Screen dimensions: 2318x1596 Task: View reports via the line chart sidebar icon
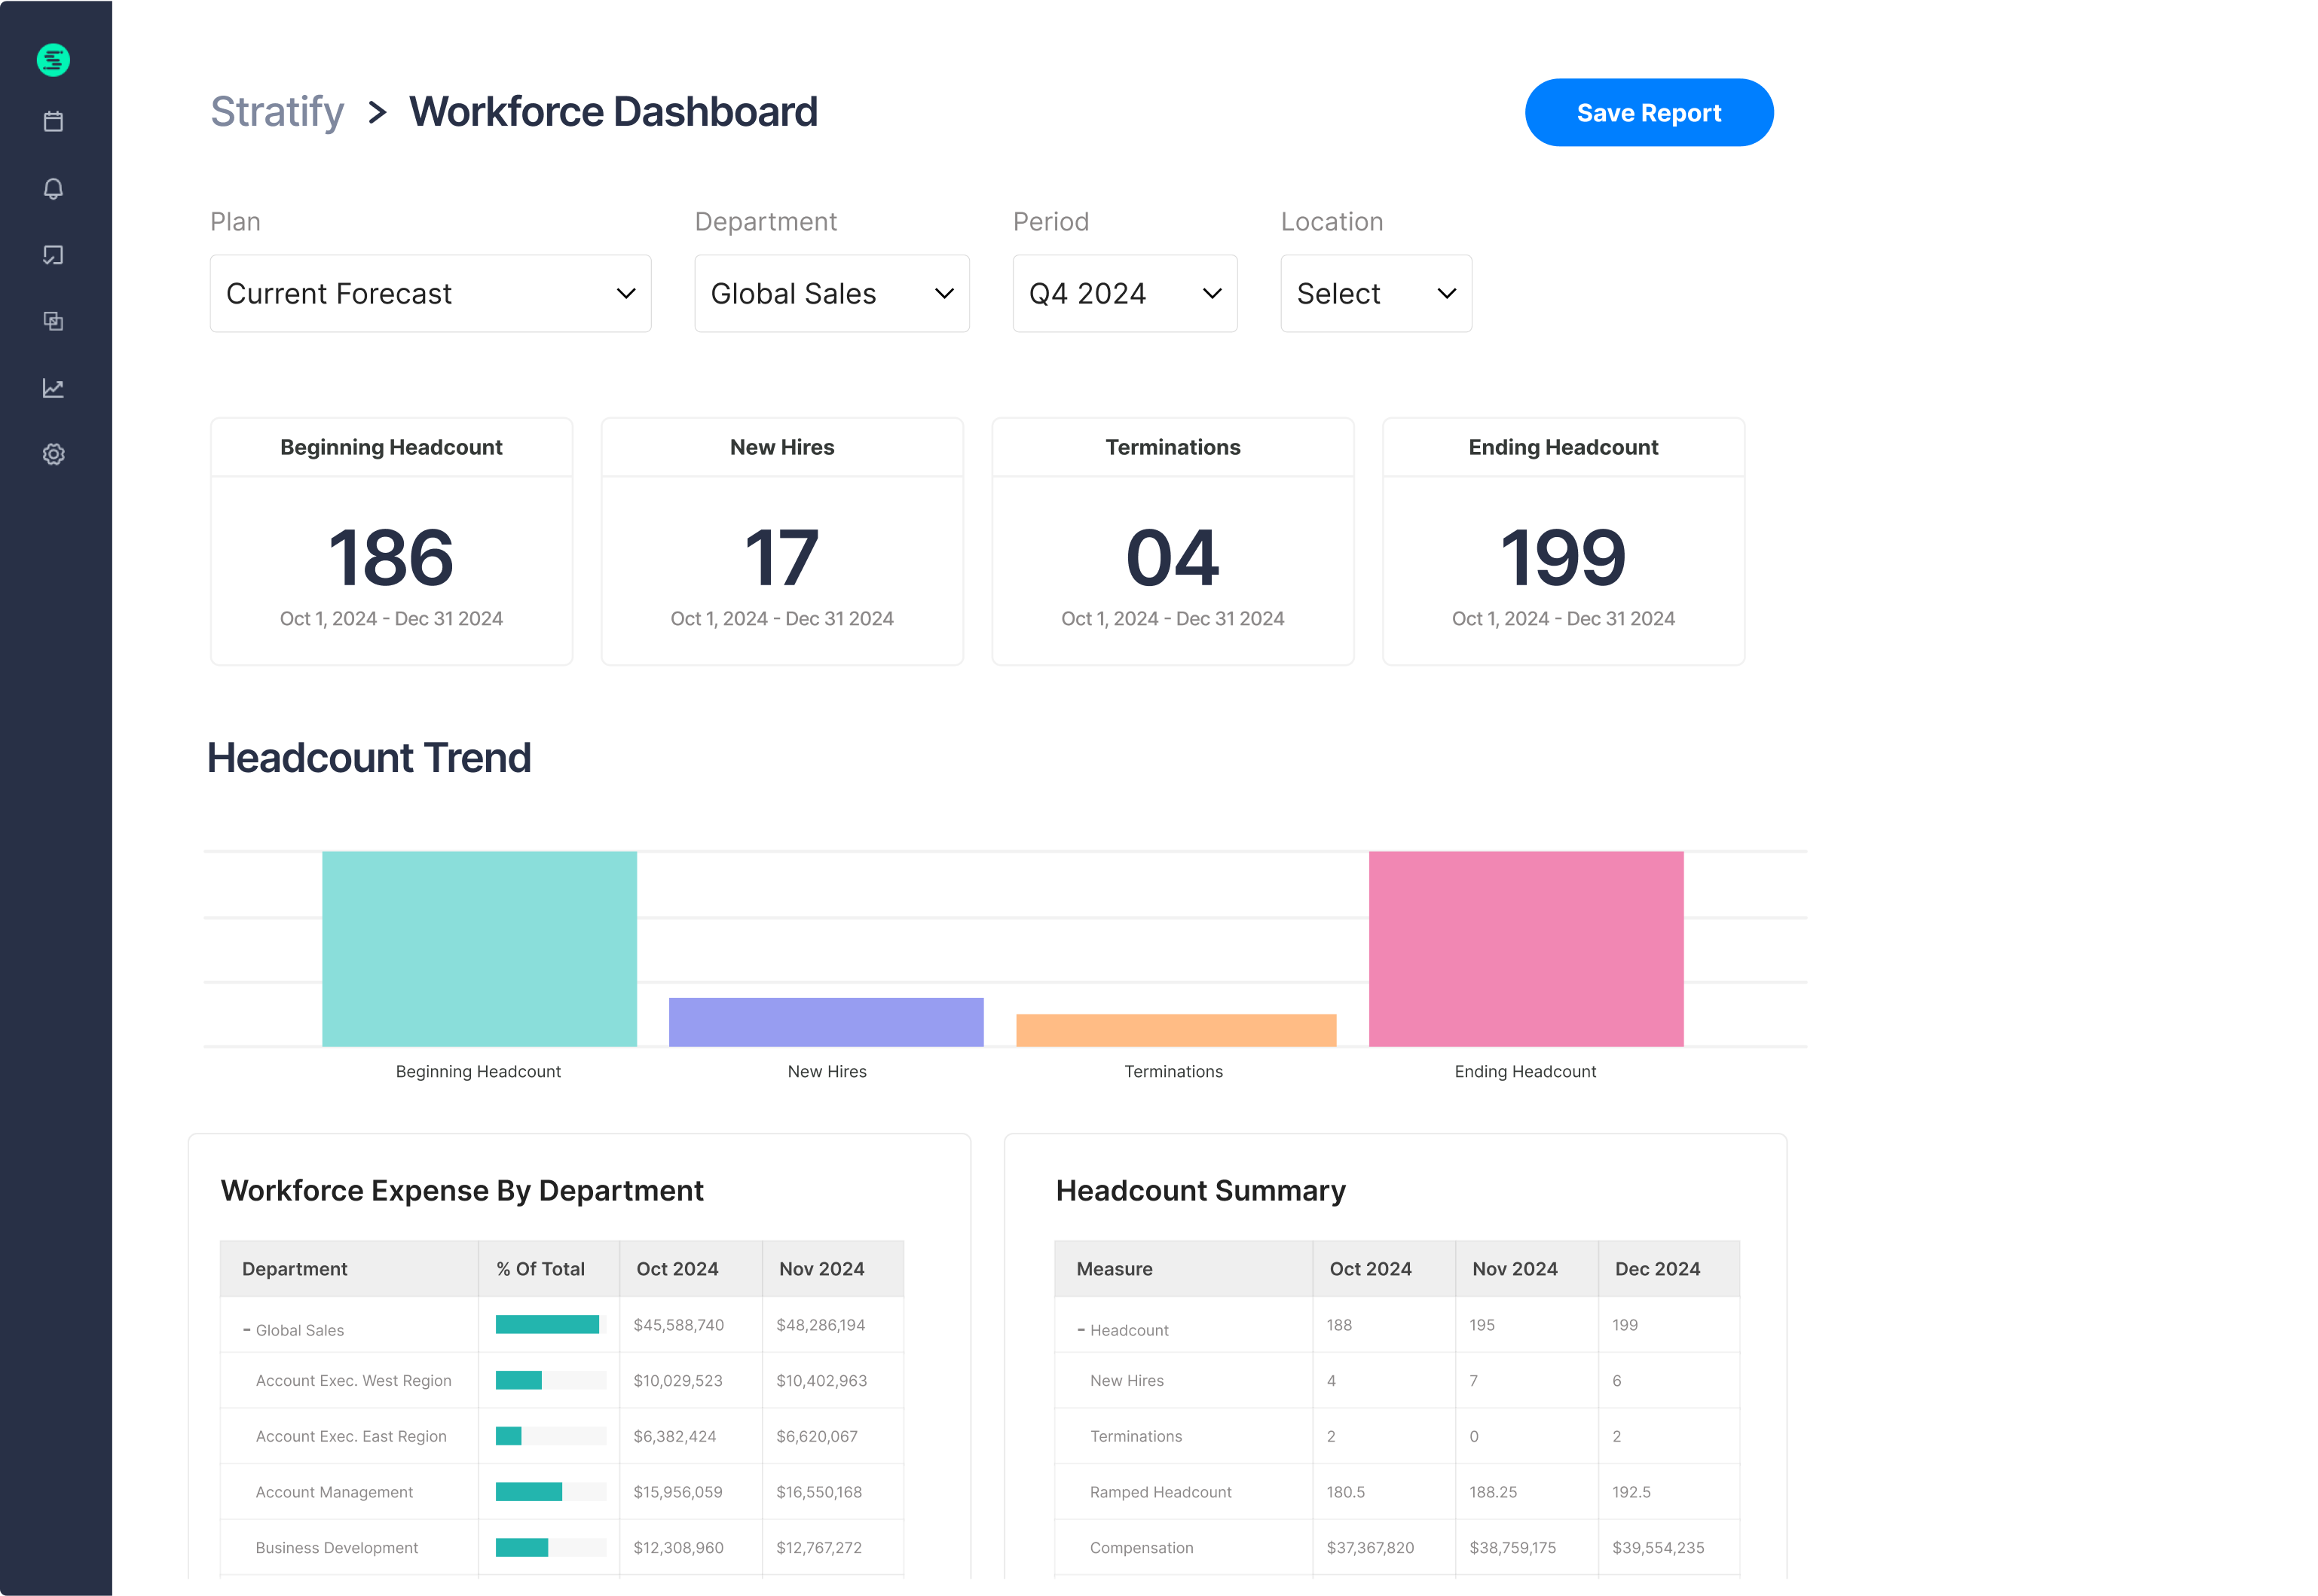tap(54, 387)
